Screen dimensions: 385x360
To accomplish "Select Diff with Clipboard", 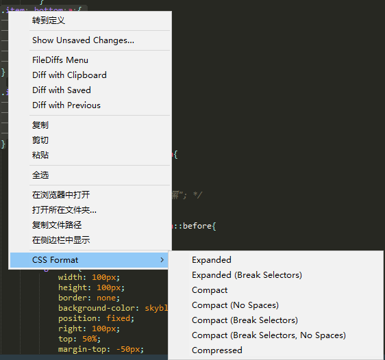I will (90, 75).
